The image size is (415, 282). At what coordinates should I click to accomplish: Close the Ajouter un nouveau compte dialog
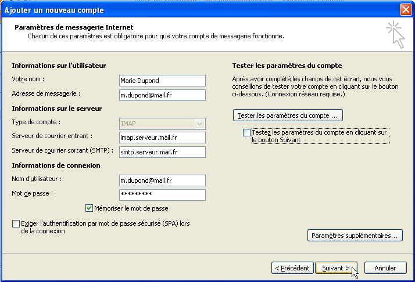click(x=406, y=10)
